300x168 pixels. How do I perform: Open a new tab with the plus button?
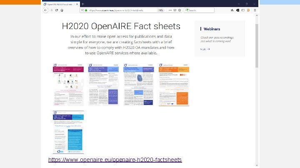coord(83,4)
